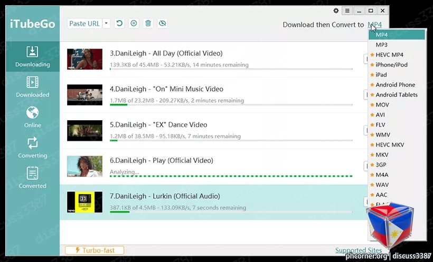Select MP4 in the format list

[x=397, y=35]
